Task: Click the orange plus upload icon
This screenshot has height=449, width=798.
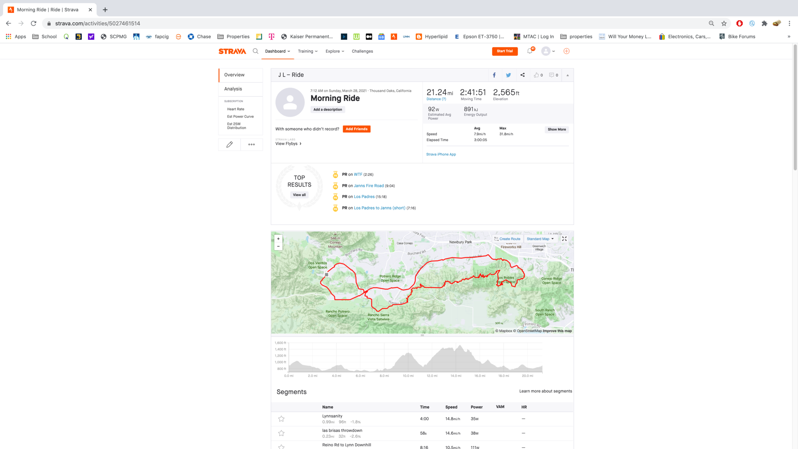Action: 566,51
